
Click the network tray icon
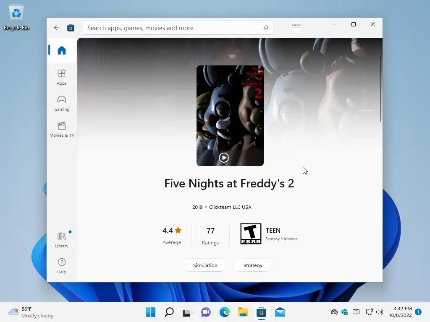point(369,312)
